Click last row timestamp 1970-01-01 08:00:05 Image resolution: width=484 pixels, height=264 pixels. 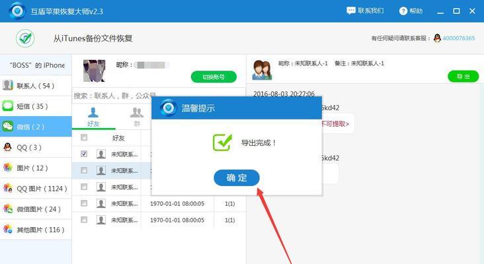[x=177, y=220]
